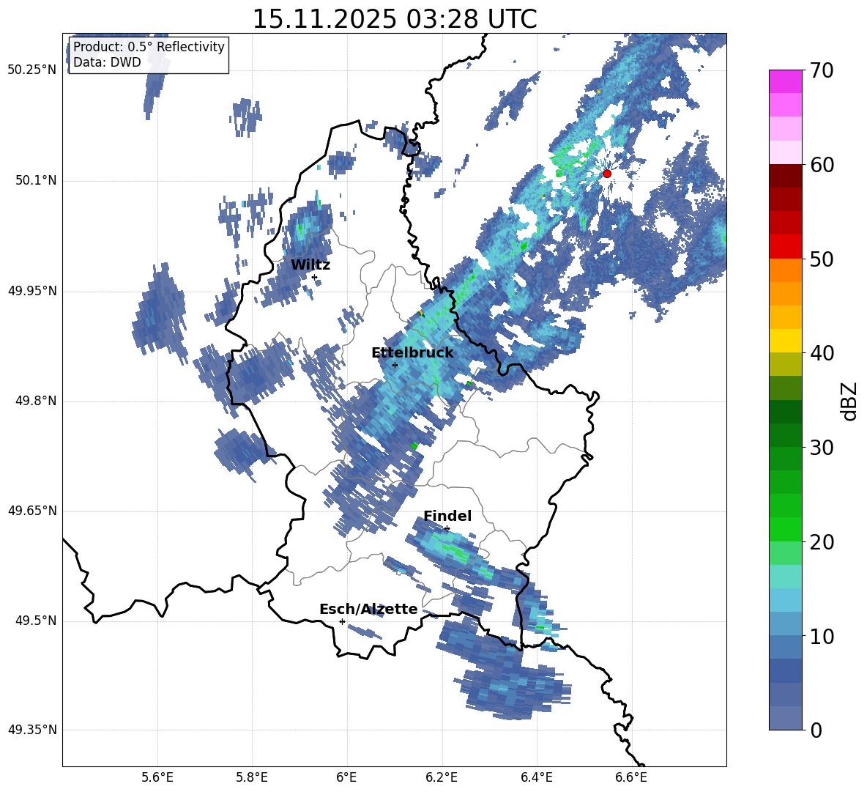This screenshot has height=792, width=867.
Task: Click the 6.2°E longitude label
Action: [442, 777]
